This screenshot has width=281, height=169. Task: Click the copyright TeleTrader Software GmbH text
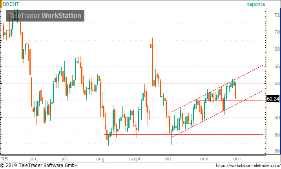point(39,165)
